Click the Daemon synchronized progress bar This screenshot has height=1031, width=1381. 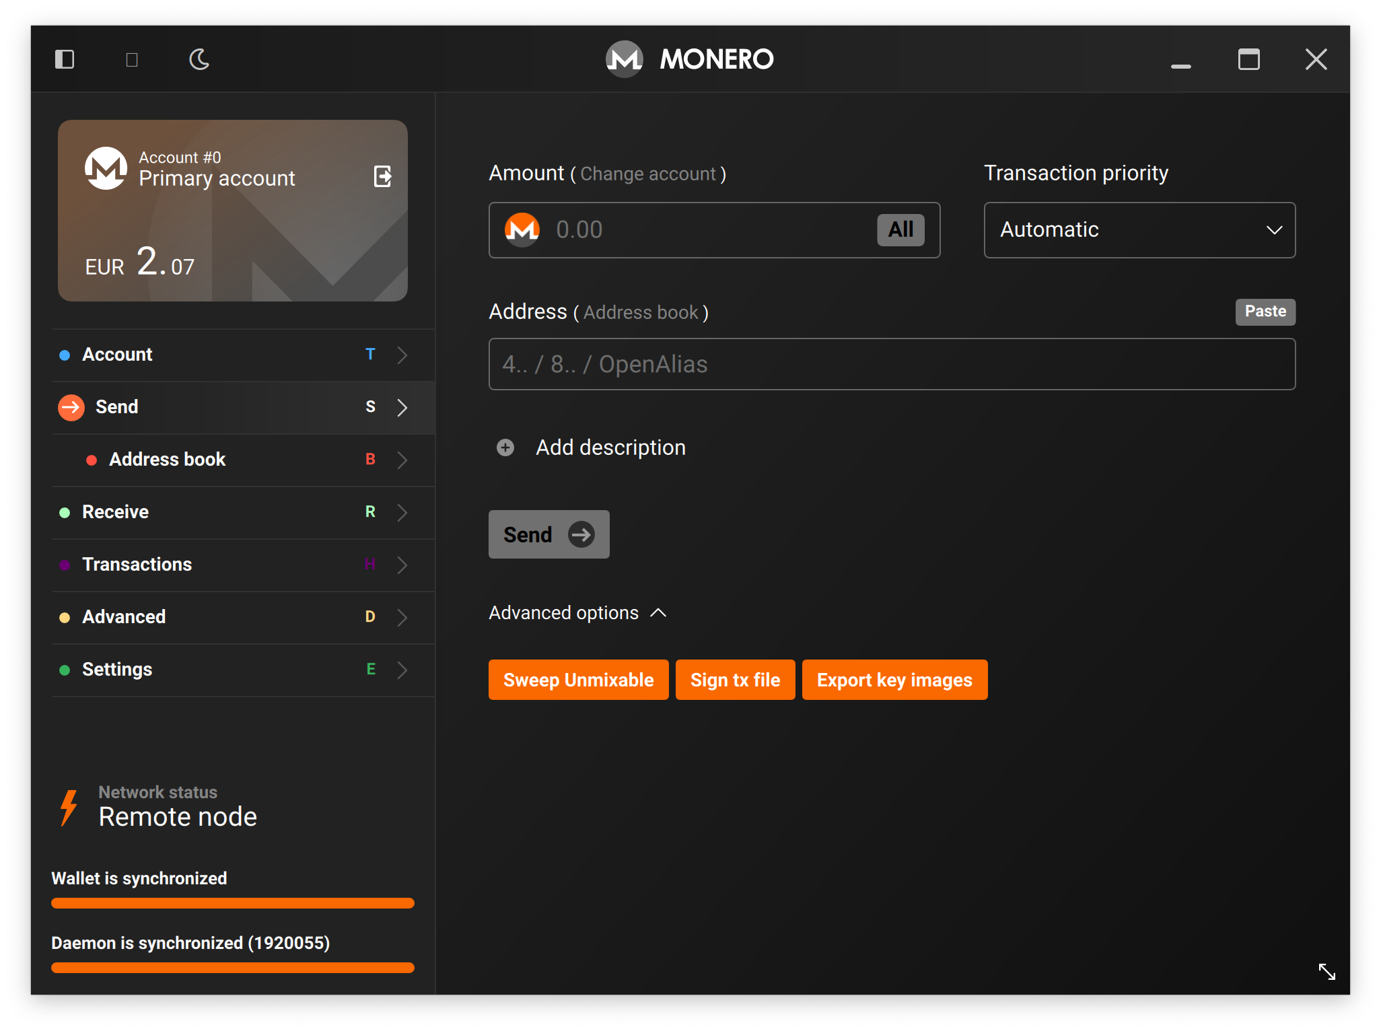point(233,968)
